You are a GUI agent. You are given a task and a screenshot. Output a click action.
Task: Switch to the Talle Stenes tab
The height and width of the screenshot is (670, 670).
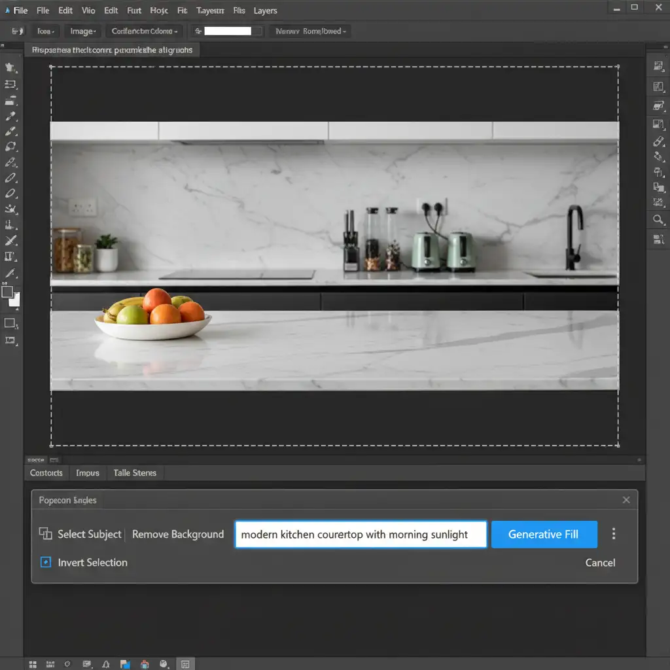(135, 472)
